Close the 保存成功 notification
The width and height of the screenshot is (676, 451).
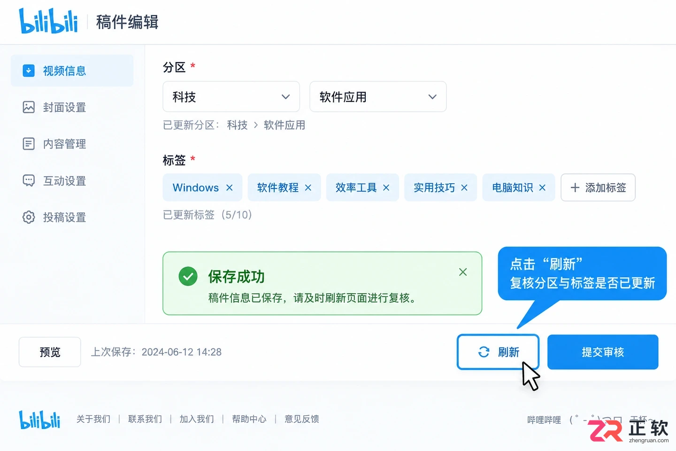point(463,272)
